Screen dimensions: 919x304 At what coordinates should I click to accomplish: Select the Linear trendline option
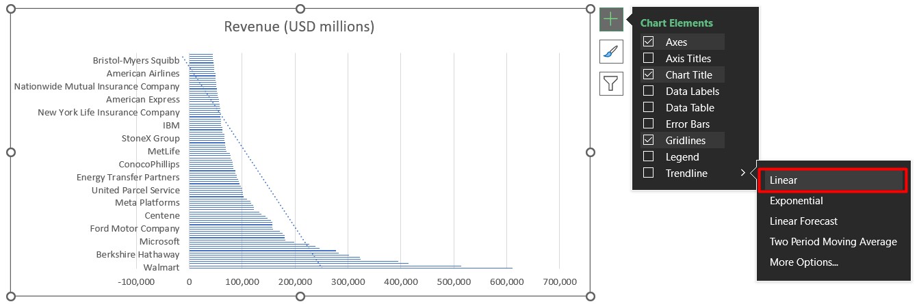click(x=832, y=180)
